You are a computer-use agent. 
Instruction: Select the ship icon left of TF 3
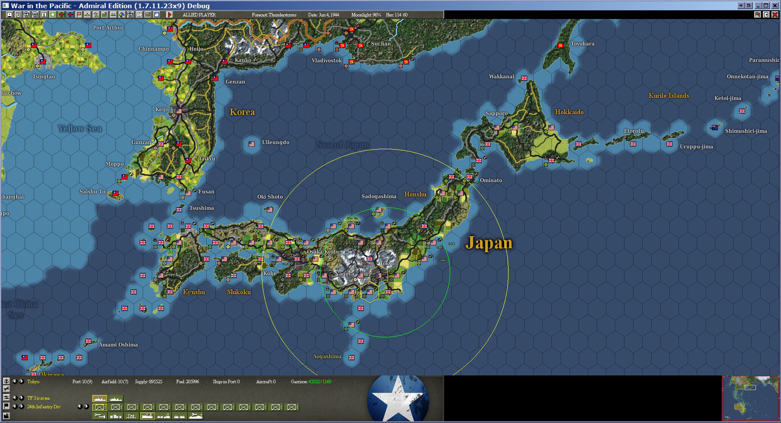(x=6, y=397)
